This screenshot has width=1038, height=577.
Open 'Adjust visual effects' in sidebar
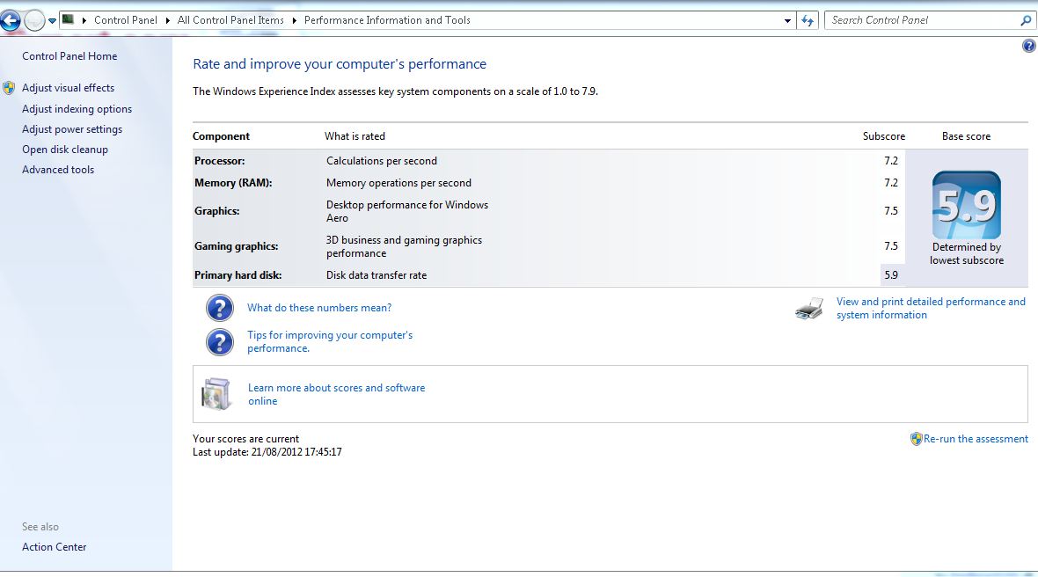click(x=68, y=88)
